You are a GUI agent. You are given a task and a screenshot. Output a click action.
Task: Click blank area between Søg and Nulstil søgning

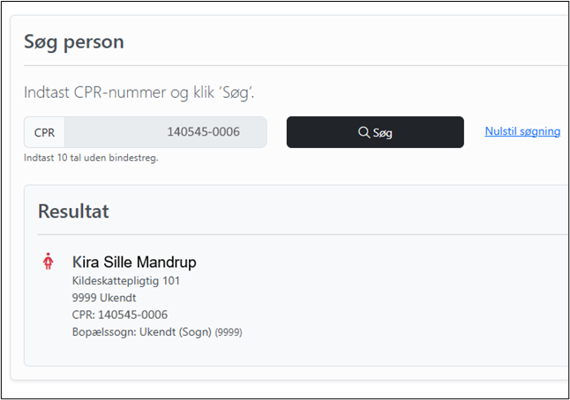[475, 132]
